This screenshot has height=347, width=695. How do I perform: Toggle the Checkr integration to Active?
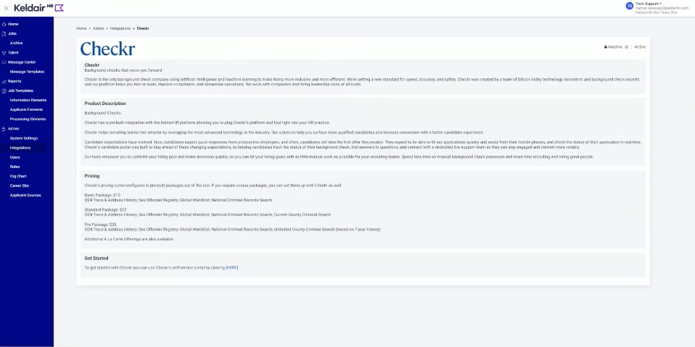coord(628,47)
